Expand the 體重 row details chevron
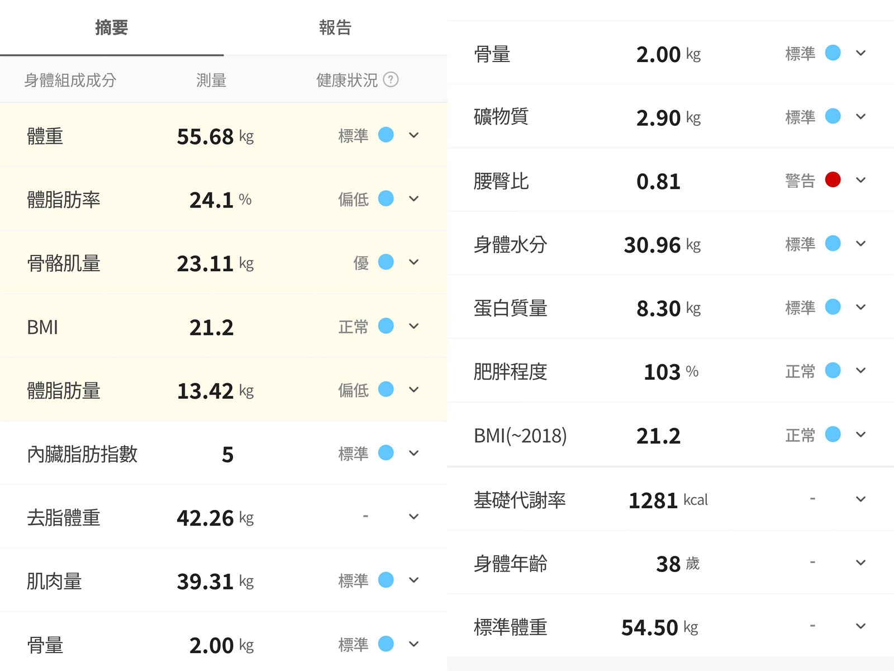Screen dimensions: 894x671 (413, 135)
